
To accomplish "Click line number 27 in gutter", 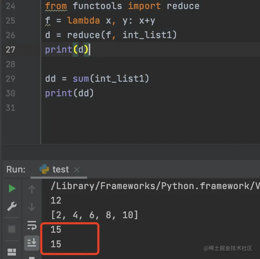I will point(10,50).
